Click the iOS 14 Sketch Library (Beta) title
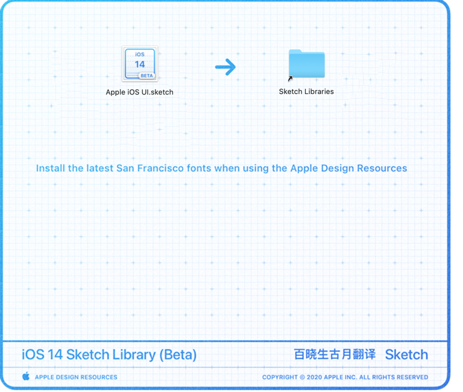 109,355
